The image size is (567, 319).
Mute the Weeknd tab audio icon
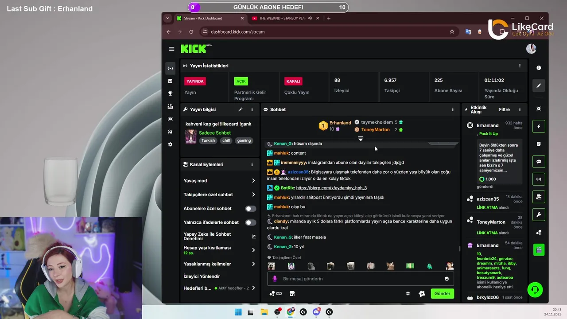click(x=310, y=18)
